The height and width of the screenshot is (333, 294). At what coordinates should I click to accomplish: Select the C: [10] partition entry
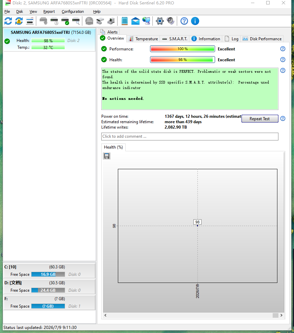click(49, 271)
